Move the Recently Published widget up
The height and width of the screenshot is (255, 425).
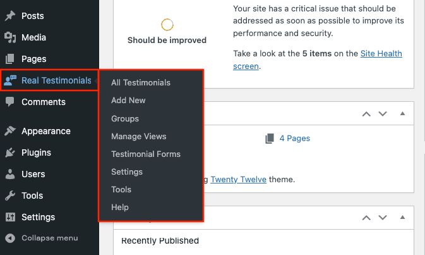(366, 218)
